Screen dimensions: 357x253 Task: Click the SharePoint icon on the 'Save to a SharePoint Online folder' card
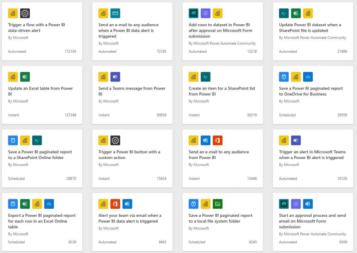tap(37, 140)
